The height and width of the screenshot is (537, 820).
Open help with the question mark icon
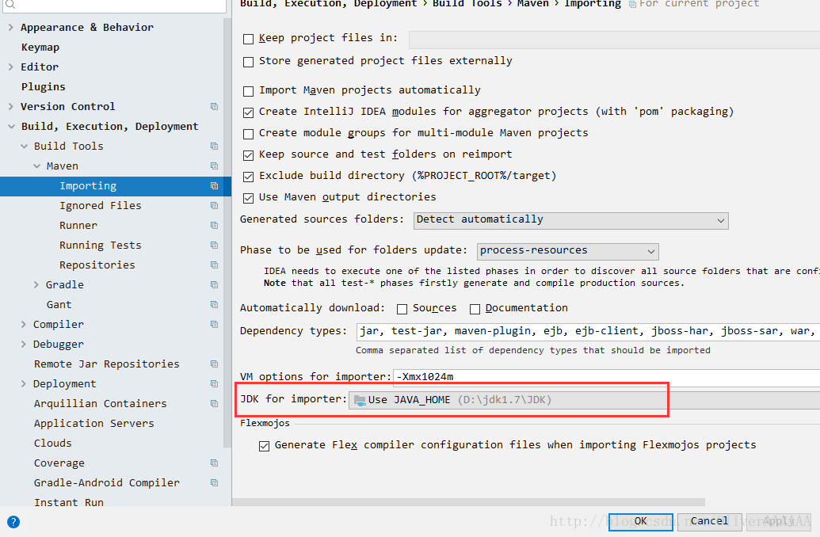click(x=13, y=522)
